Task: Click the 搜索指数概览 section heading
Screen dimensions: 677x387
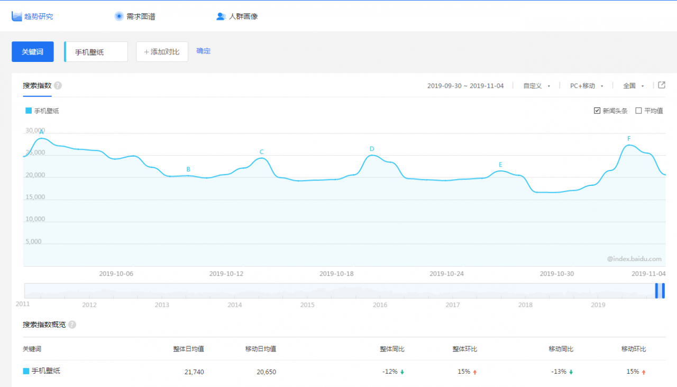Action: pyautogui.click(x=44, y=325)
